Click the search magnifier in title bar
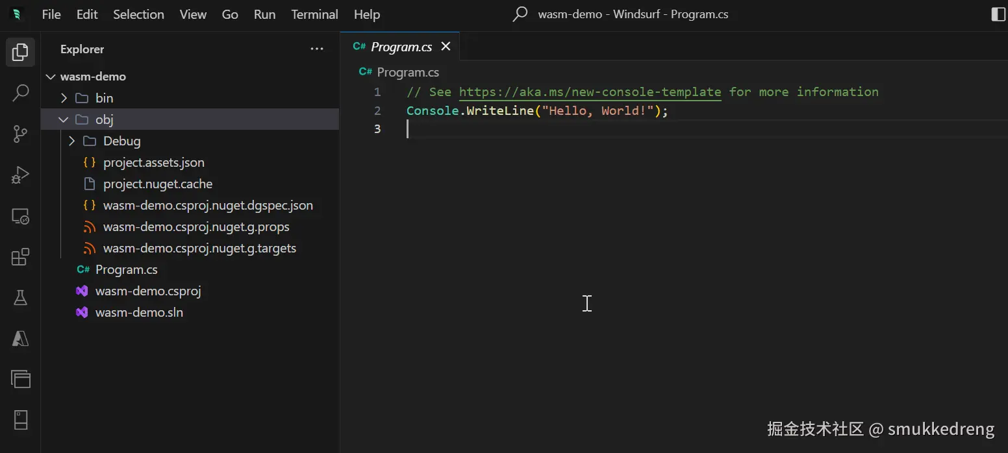The image size is (1008, 453). [520, 14]
